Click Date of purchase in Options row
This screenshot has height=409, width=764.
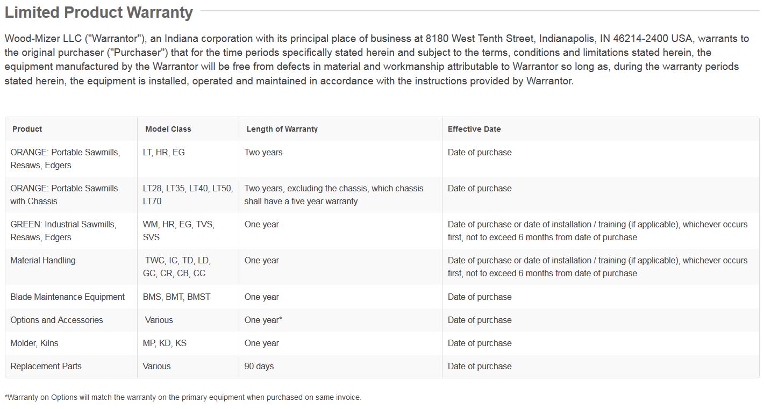point(480,320)
